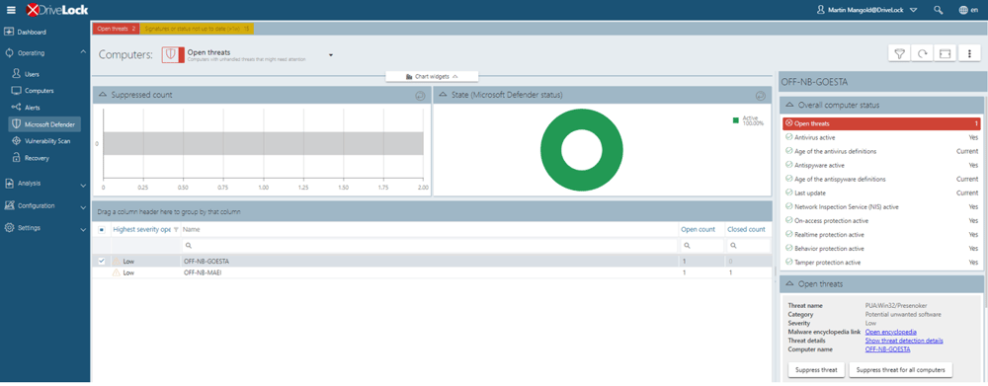Open Martin Mangold user menu
The height and width of the screenshot is (386, 988).
[x=866, y=10]
